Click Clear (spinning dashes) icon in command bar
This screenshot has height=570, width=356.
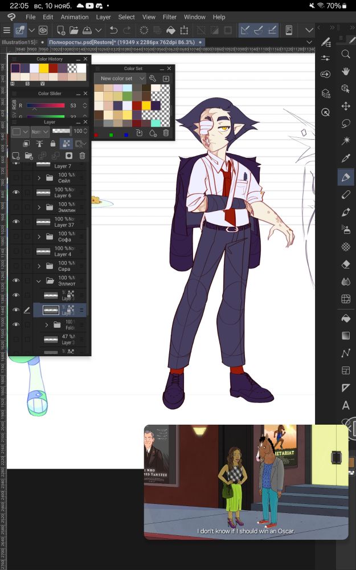click(x=144, y=30)
